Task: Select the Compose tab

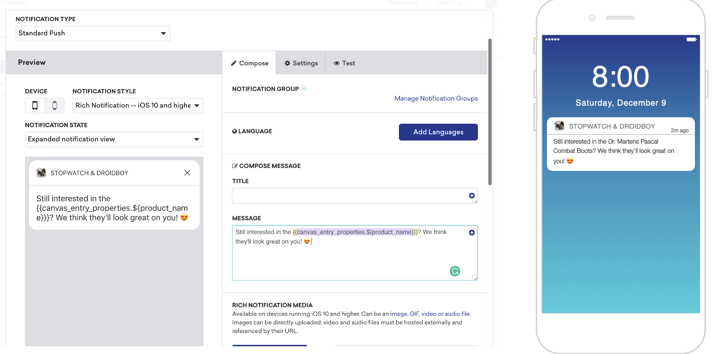Action: [x=250, y=63]
